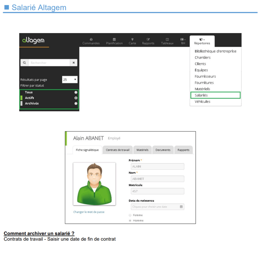Open the Carte menu

click(132, 41)
